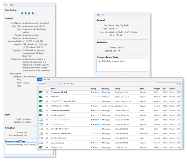Select the Classic Roman Std regular row name
Image resolution: width=187 pixels, height=161 pixels.
pos(58,124)
